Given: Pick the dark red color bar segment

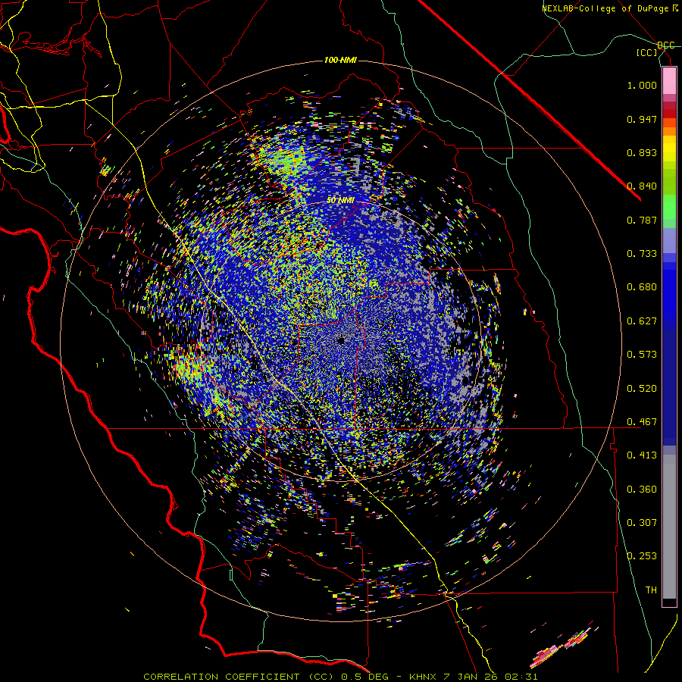Looking at the screenshot, I should pos(669,113).
